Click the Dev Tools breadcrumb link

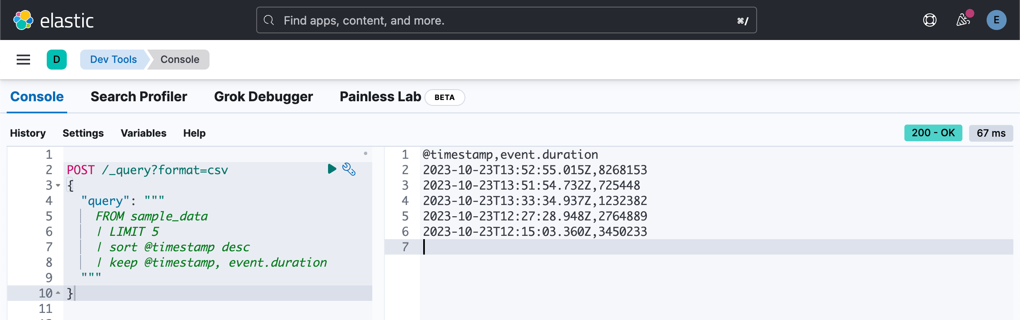pyautogui.click(x=113, y=59)
